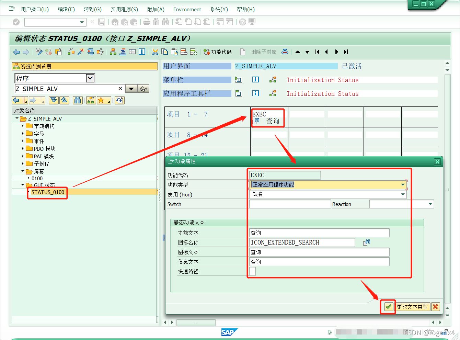Screen dimensions: 460x340
Task: Open the 用户接口(U) menu
Action: point(35,9)
